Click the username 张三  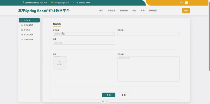(x=181, y=3)
